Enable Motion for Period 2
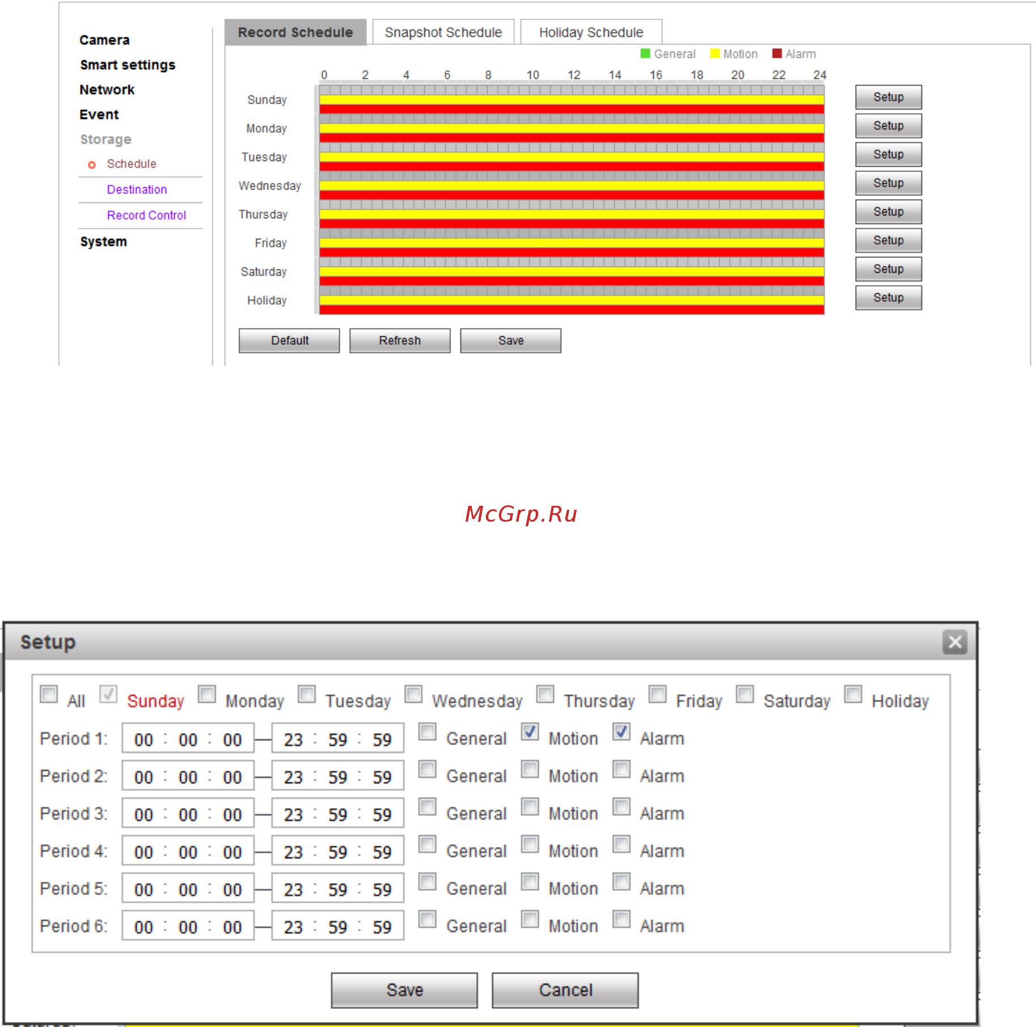 pos(530,770)
